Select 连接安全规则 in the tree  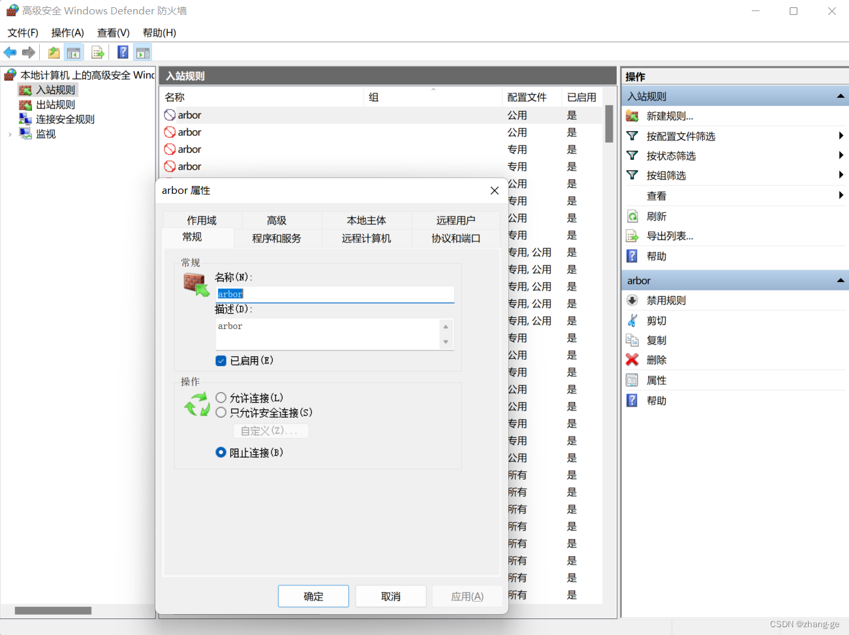click(65, 119)
